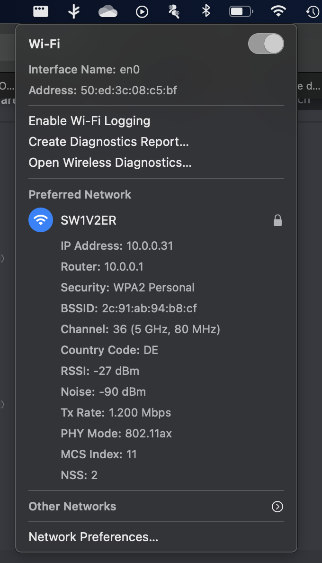322x563 pixels.
Task: Open Network Preferences…
Action: click(93, 537)
